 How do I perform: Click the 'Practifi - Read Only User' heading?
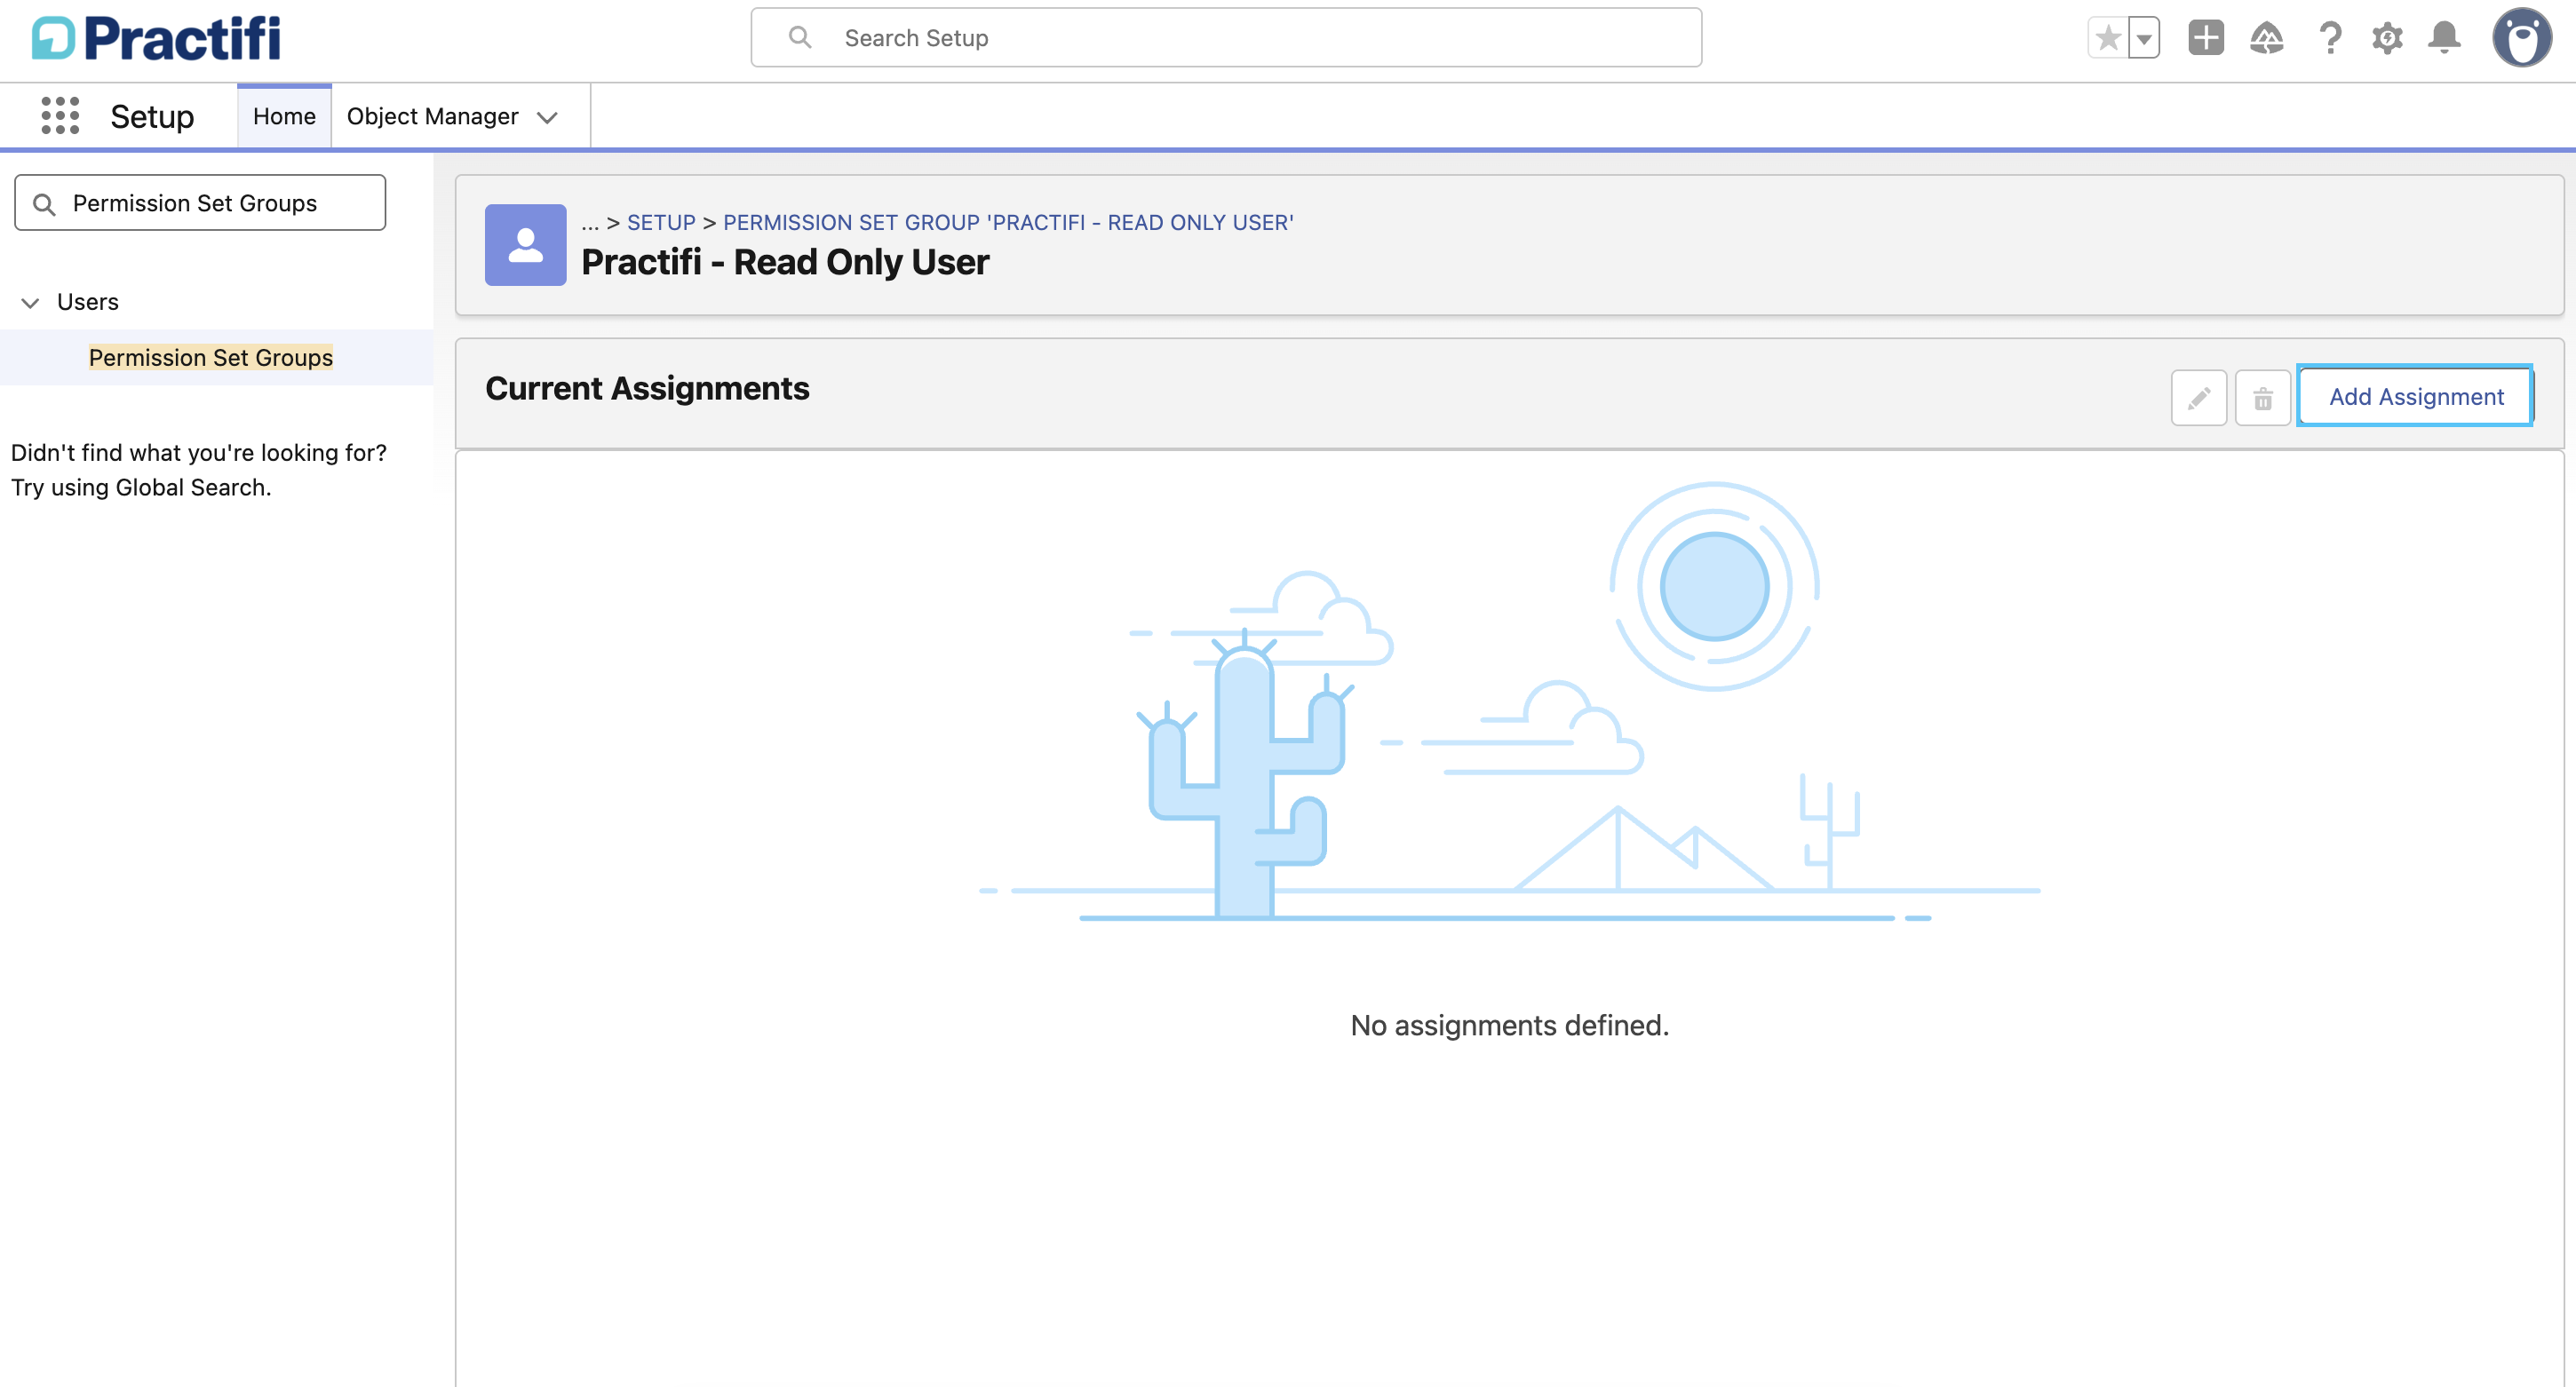785,262
